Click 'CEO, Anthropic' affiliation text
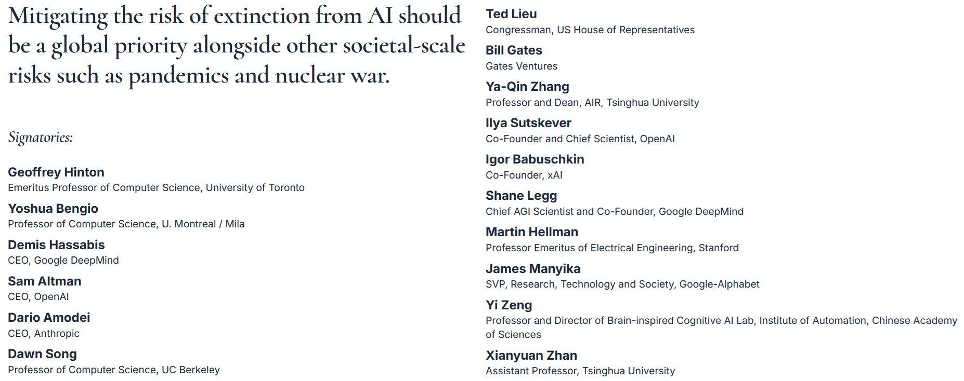 tap(44, 333)
